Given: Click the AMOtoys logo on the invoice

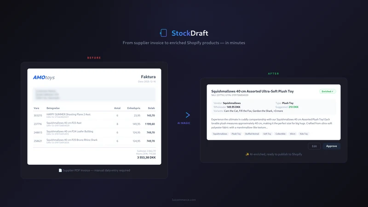Looking at the screenshot, I should 44,77.
